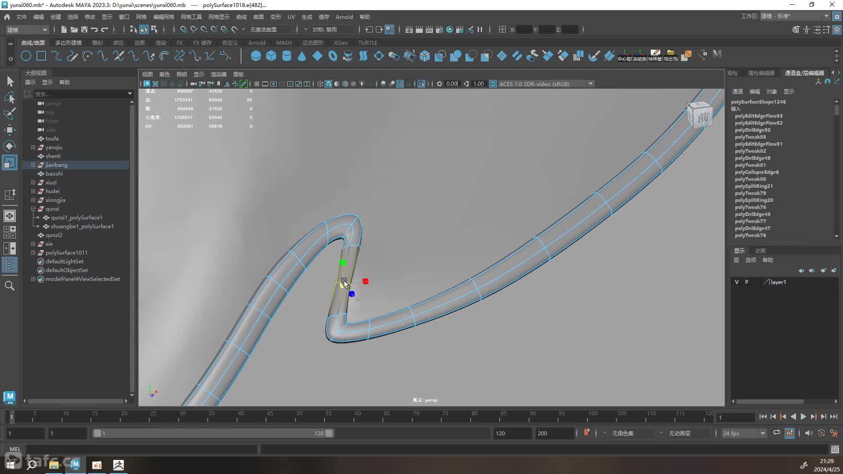This screenshot has width=843, height=474.
Task: Activate the Lasso select tool
Action: (x=10, y=97)
